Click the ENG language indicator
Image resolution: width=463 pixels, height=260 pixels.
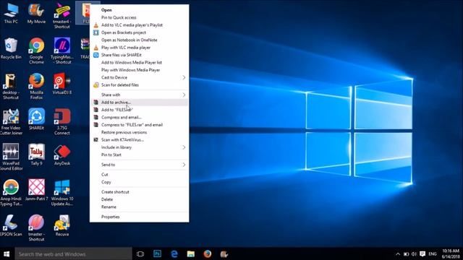point(433,253)
